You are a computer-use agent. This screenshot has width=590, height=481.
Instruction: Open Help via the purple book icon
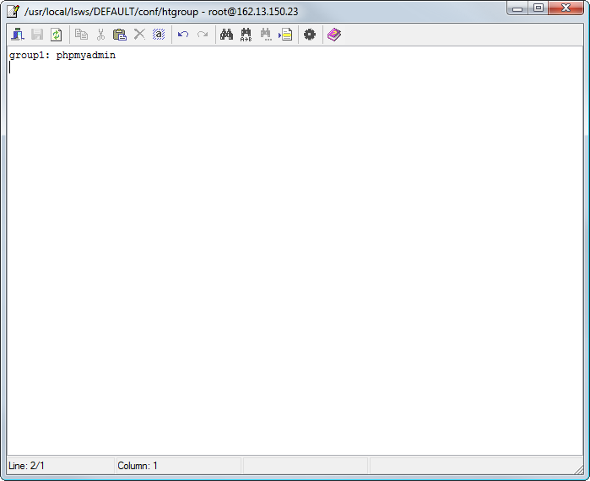(x=334, y=35)
